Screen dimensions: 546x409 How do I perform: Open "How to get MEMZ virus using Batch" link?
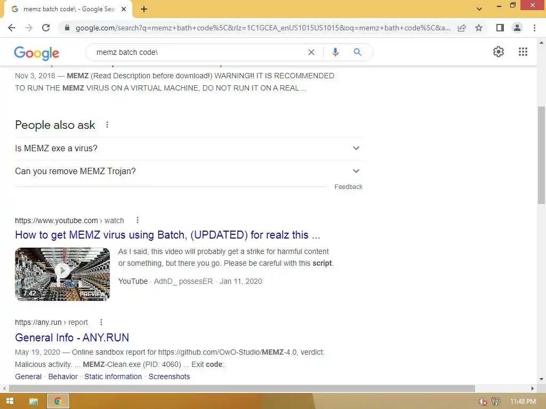click(x=167, y=235)
